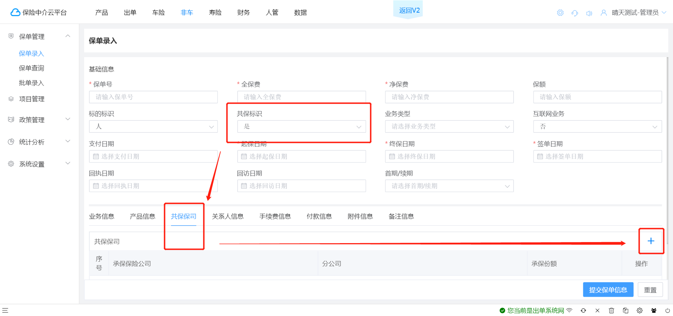Collapse the 保单管理 sidebar section
673x316 pixels.
(68, 36)
